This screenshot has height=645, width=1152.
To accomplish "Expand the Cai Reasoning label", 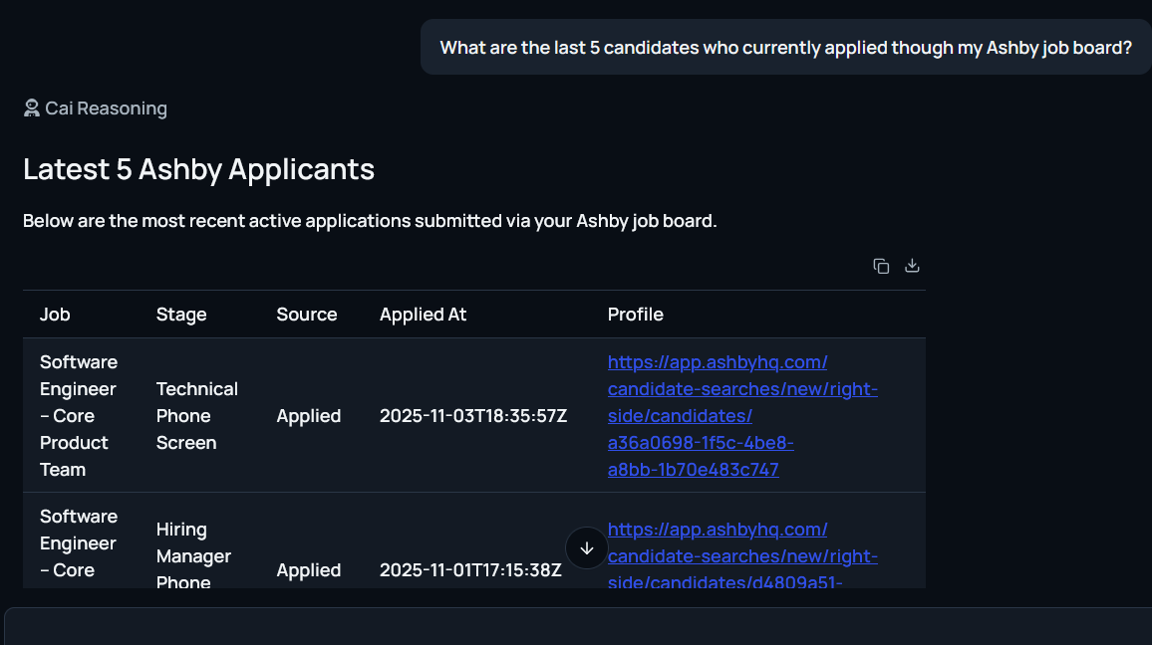I will click(x=106, y=108).
